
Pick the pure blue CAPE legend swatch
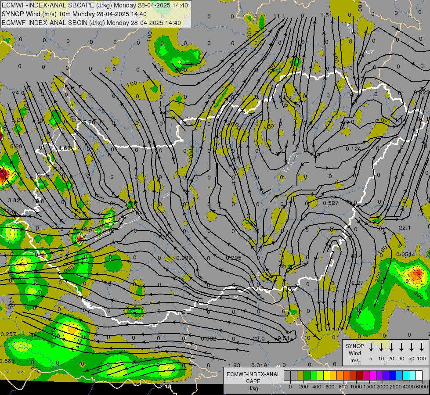393,375
